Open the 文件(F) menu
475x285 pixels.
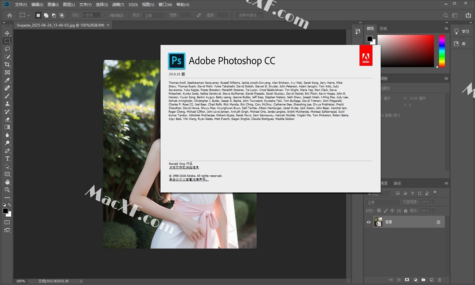[x=21, y=5]
